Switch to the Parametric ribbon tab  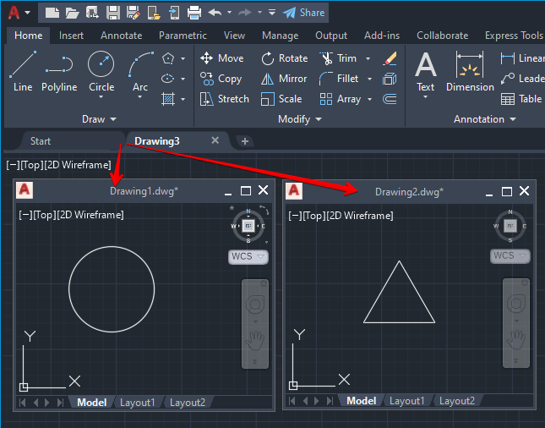pos(183,36)
